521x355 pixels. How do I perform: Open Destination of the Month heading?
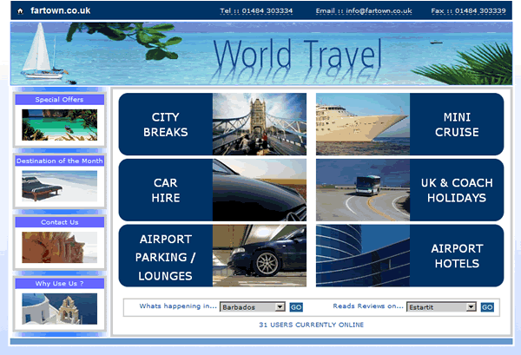pos(59,161)
